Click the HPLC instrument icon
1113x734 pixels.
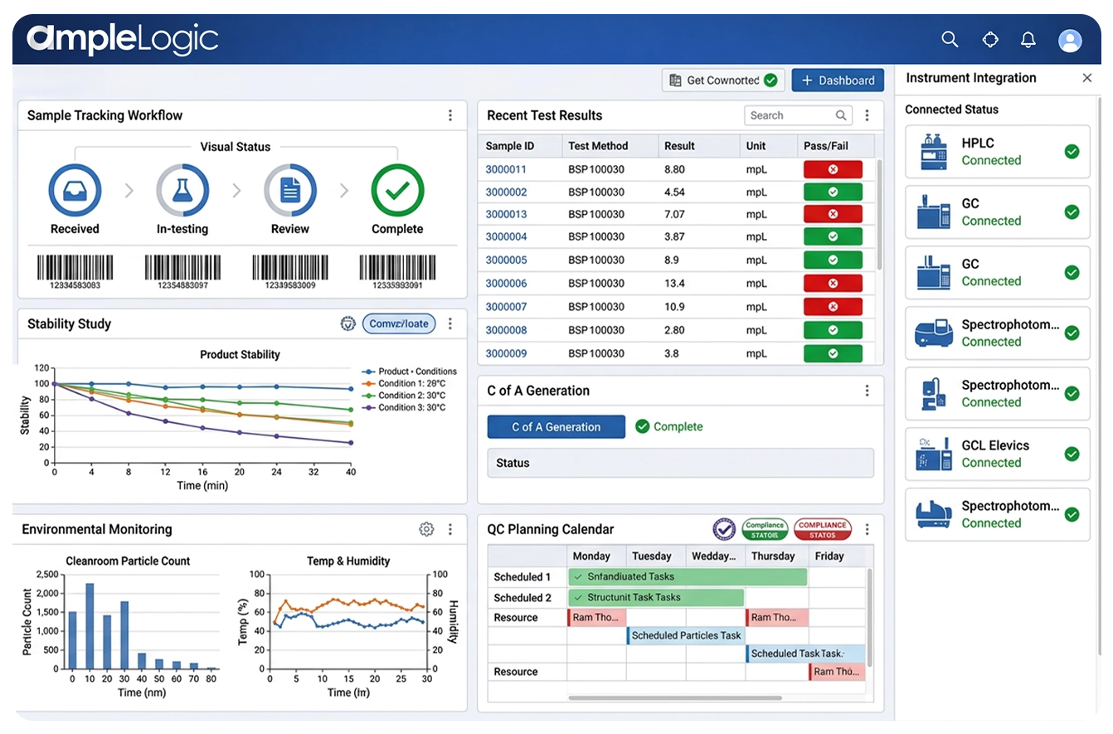[x=934, y=152]
